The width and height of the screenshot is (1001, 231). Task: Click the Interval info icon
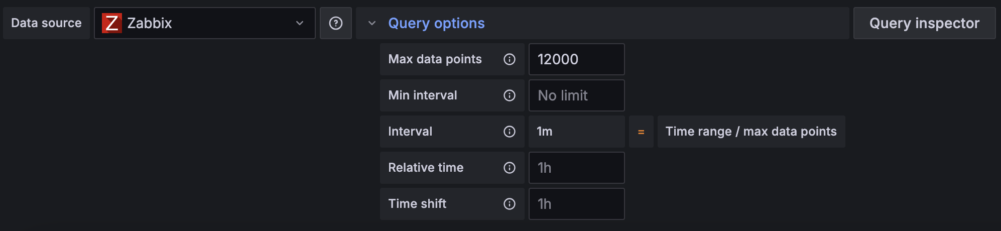click(x=510, y=132)
